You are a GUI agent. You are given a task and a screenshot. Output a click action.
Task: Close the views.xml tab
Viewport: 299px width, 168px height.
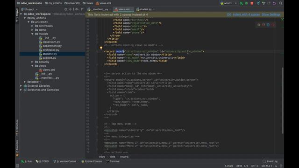[x=132, y=9]
